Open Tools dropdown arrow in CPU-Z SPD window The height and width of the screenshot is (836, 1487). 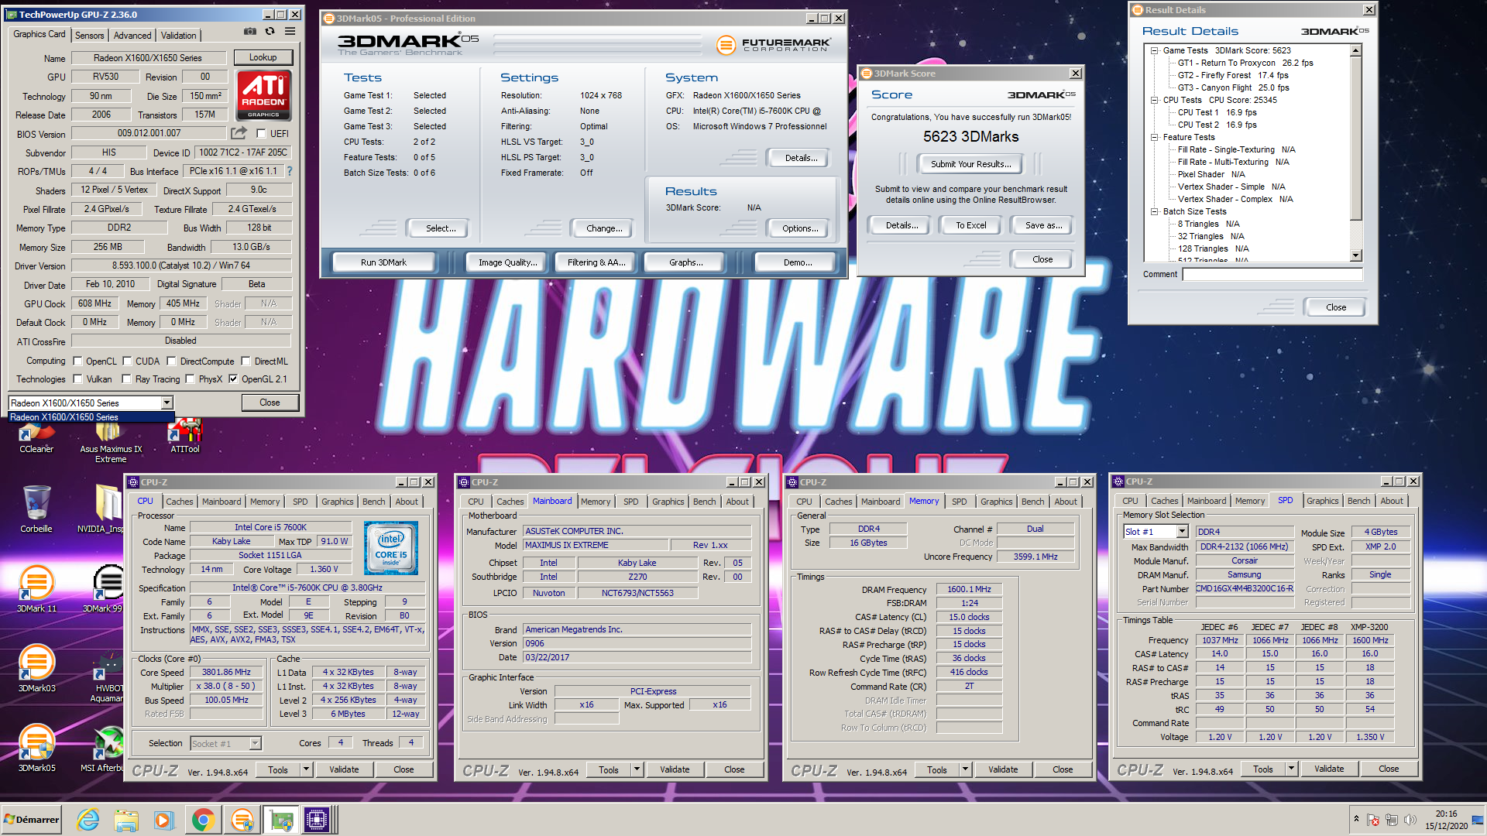1292,769
